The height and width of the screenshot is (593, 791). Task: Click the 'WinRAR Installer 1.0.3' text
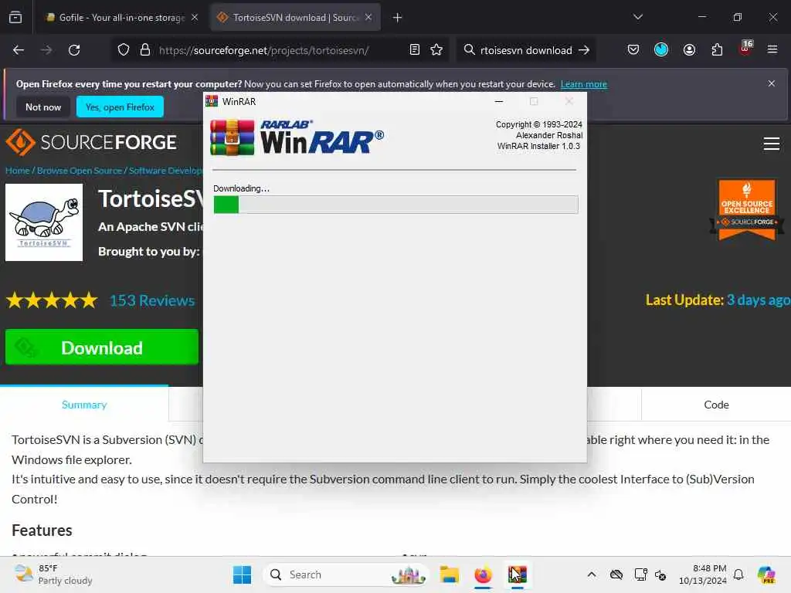click(x=538, y=146)
